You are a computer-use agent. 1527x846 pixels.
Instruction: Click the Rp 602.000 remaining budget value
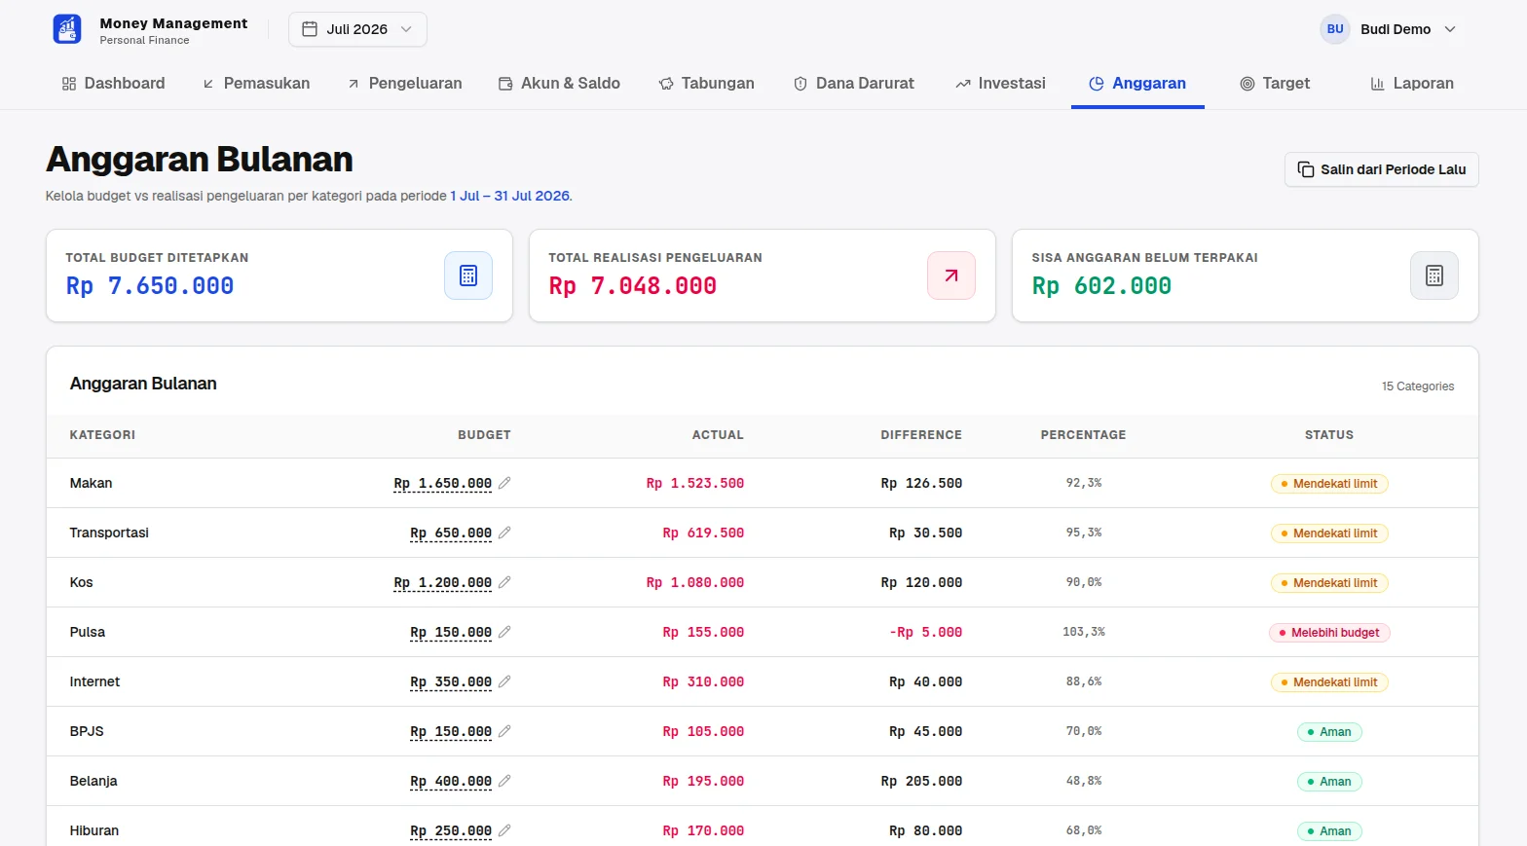pyautogui.click(x=1101, y=286)
